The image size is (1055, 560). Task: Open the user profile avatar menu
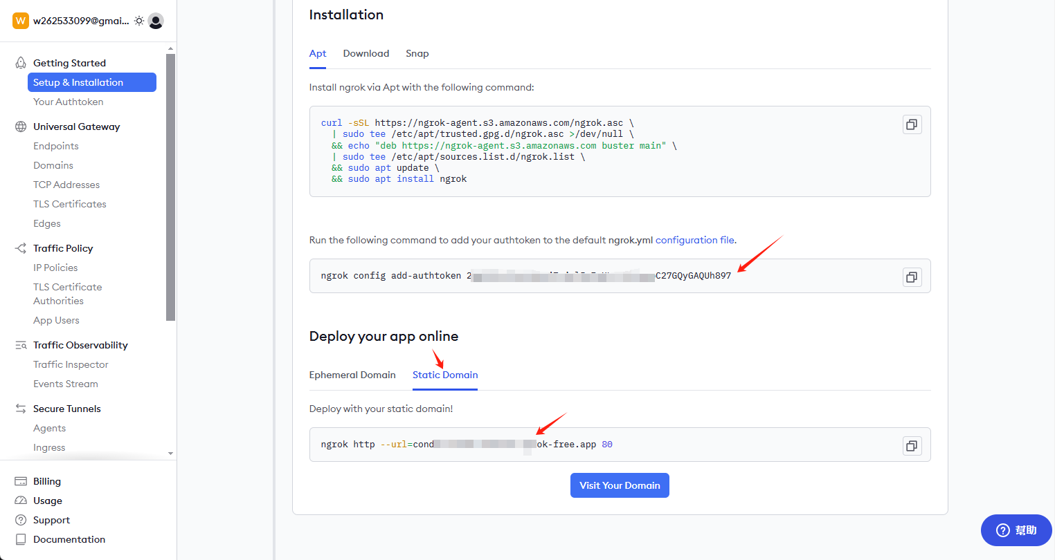pyautogui.click(x=156, y=21)
